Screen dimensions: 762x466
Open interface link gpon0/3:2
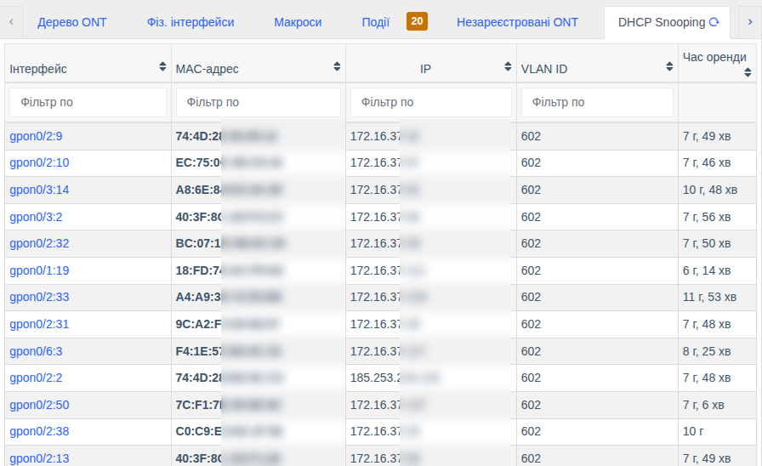36,217
